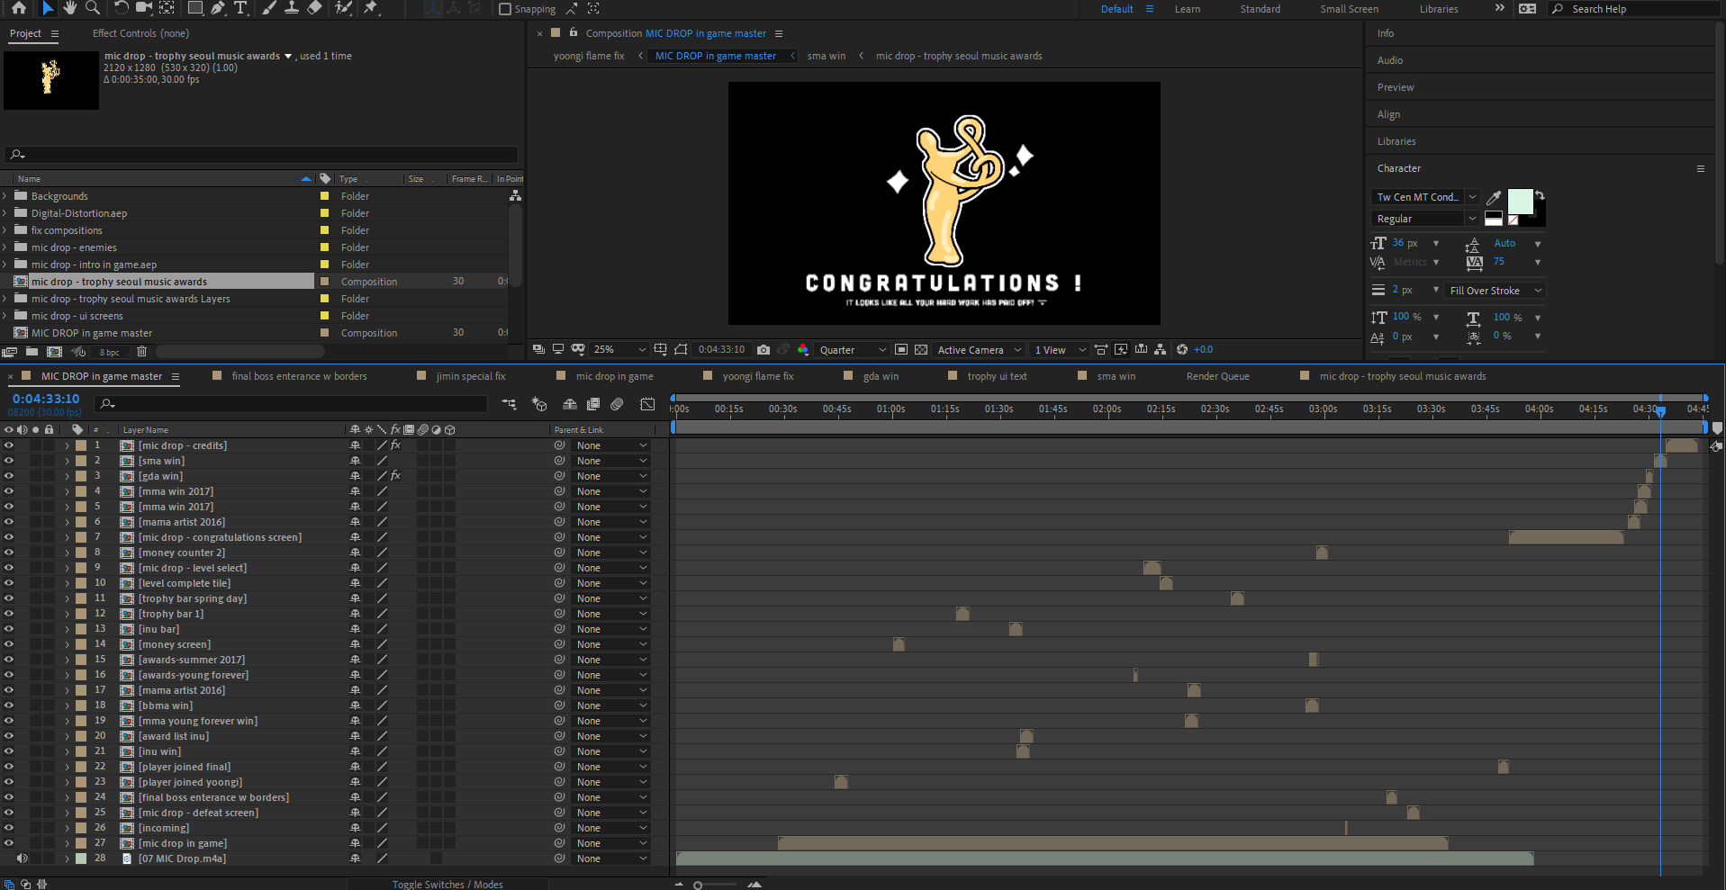Select the Rectangle shape tool
The height and width of the screenshot is (890, 1726).
[194, 8]
